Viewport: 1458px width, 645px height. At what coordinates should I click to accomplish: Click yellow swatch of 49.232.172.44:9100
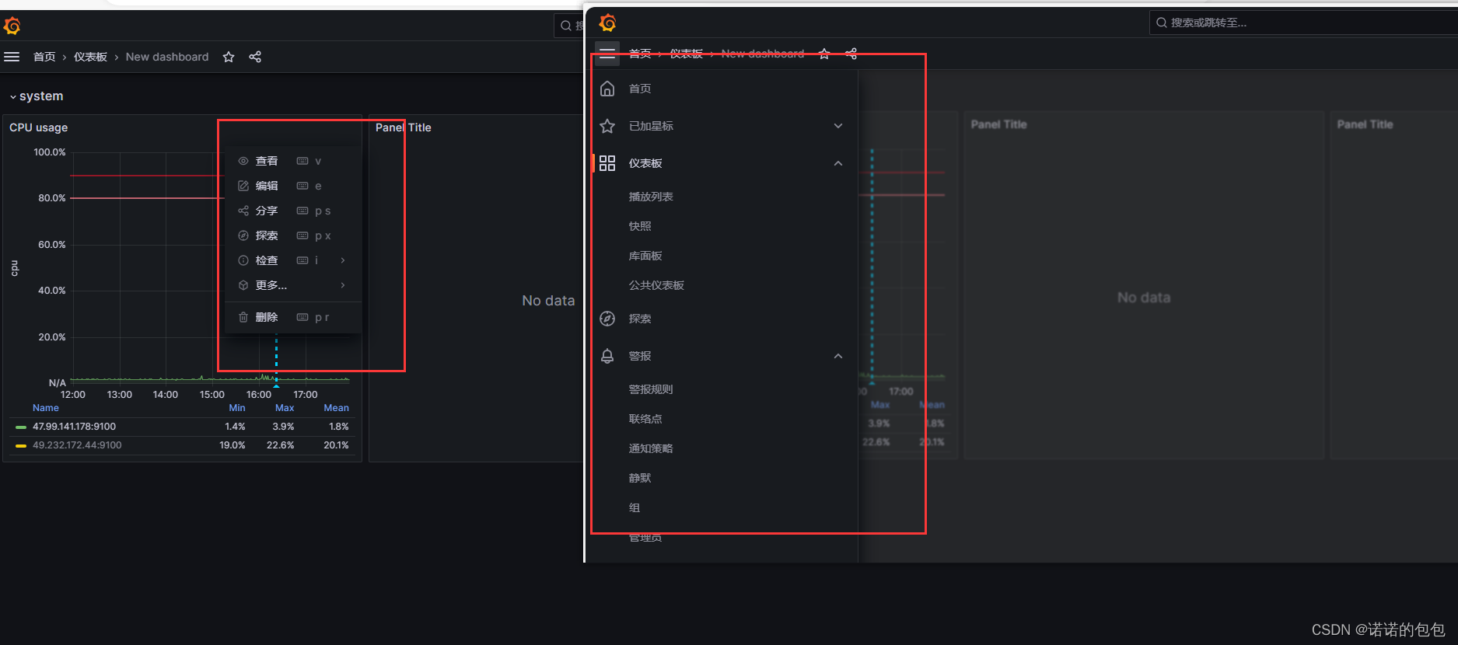pyautogui.click(x=21, y=445)
